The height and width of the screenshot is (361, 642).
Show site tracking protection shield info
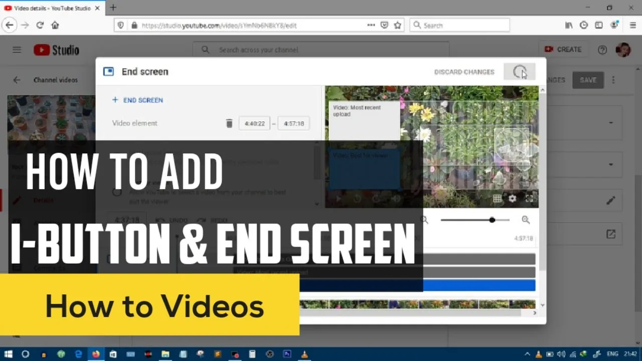point(120,25)
